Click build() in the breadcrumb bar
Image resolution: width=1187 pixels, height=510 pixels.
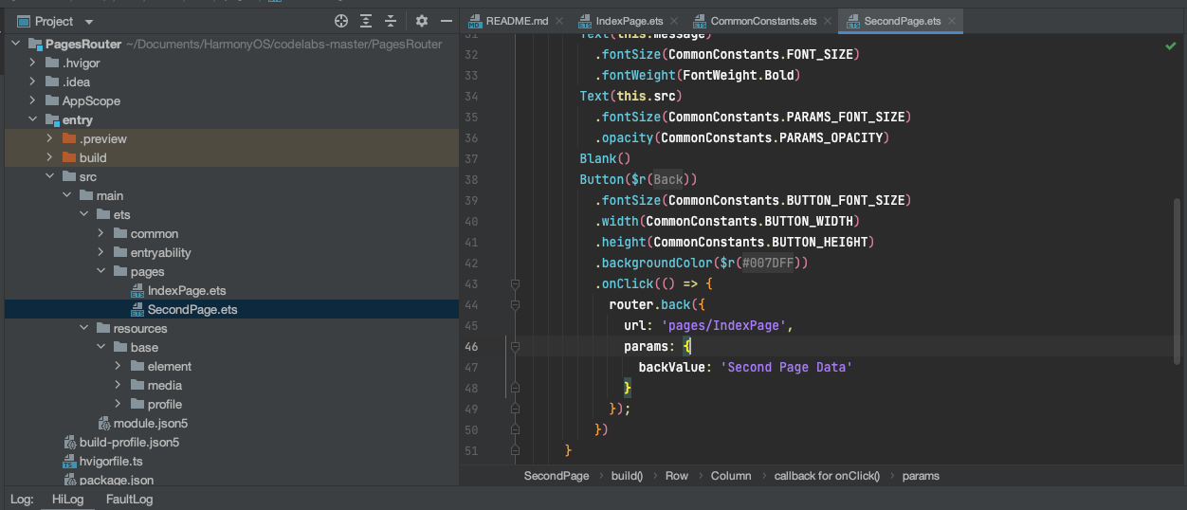627,476
